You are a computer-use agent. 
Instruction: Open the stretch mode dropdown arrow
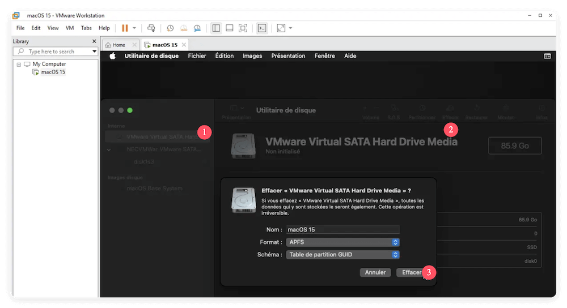coord(290,28)
